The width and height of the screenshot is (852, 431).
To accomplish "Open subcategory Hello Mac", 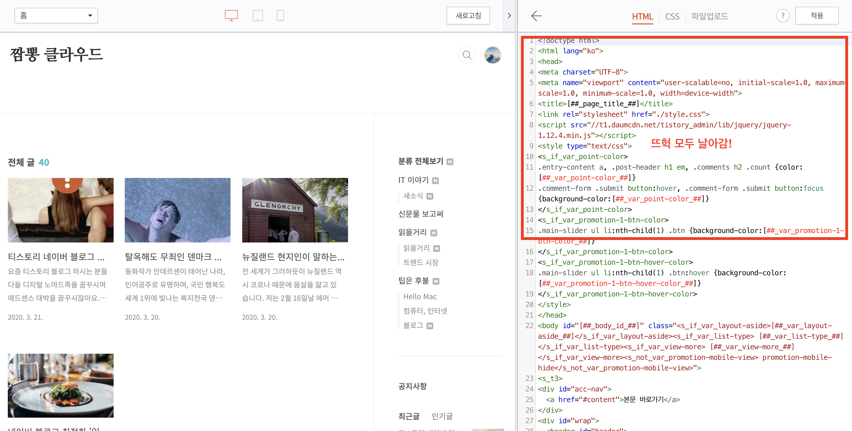I will [x=420, y=297].
